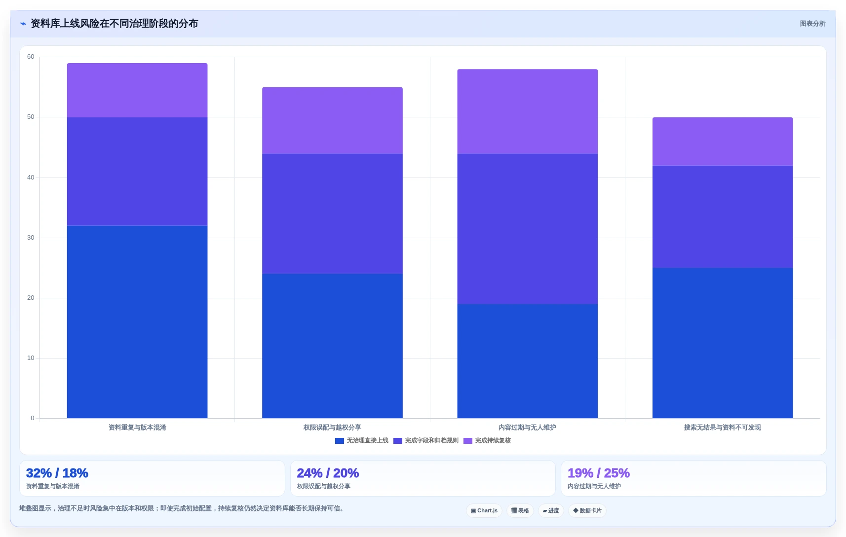
Task: Open the 32% / 18% stat card
Action: point(152,478)
